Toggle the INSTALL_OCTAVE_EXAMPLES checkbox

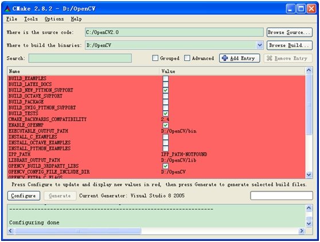(x=166, y=143)
